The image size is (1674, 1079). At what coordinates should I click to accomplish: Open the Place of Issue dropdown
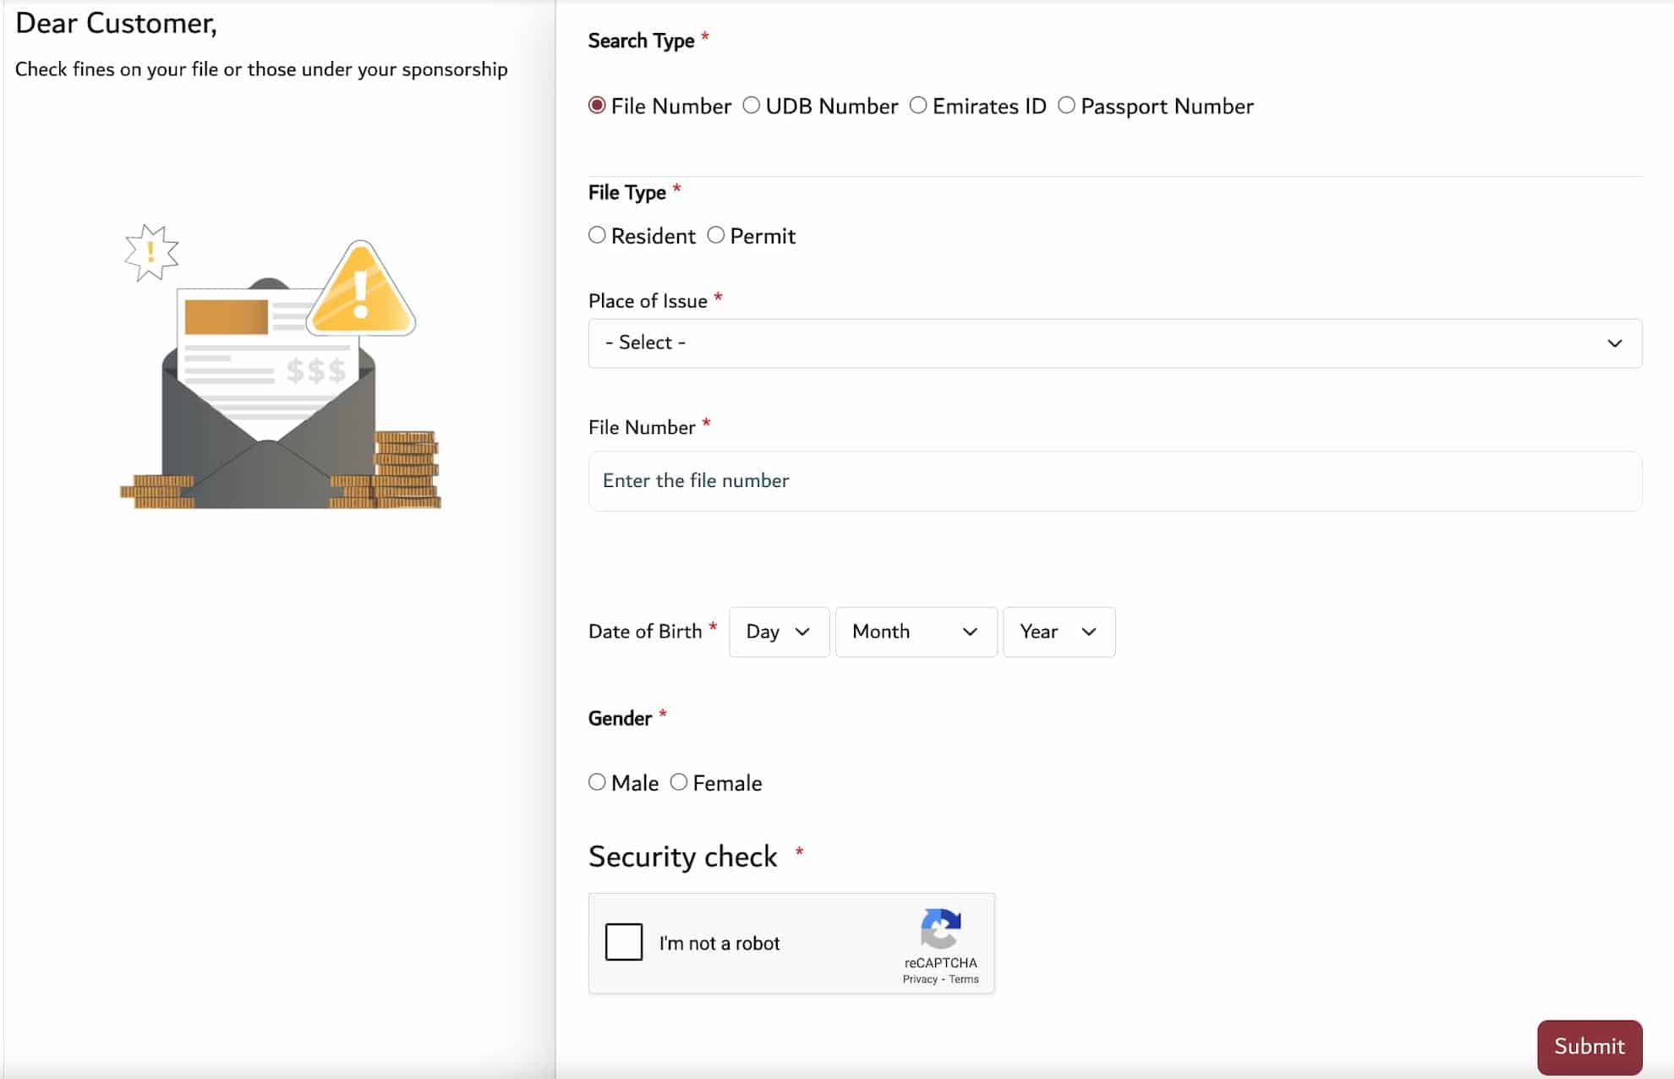pos(1114,342)
